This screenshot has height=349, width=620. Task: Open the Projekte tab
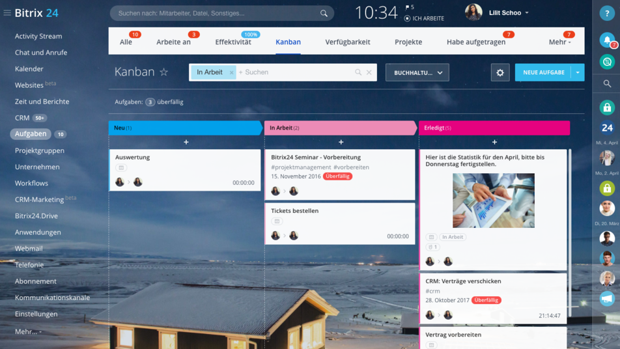pos(408,42)
